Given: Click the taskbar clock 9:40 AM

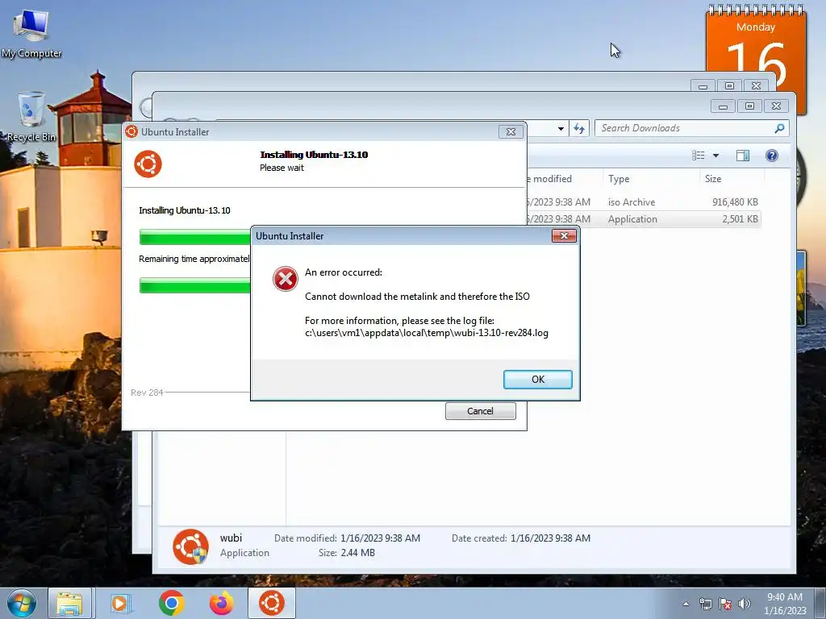Looking at the screenshot, I should pos(784,604).
